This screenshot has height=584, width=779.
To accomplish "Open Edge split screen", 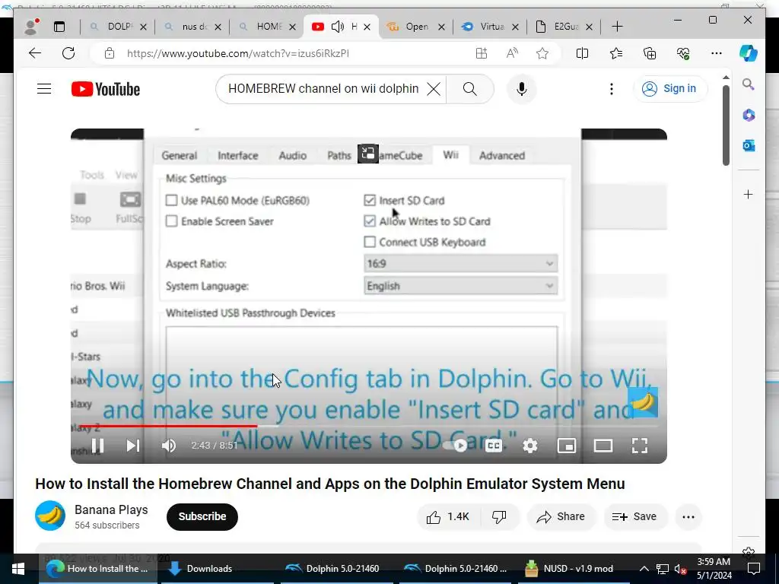I will 582,53.
